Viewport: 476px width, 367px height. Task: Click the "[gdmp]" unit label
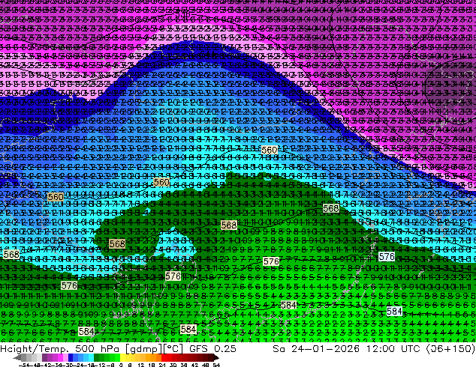coord(143,349)
